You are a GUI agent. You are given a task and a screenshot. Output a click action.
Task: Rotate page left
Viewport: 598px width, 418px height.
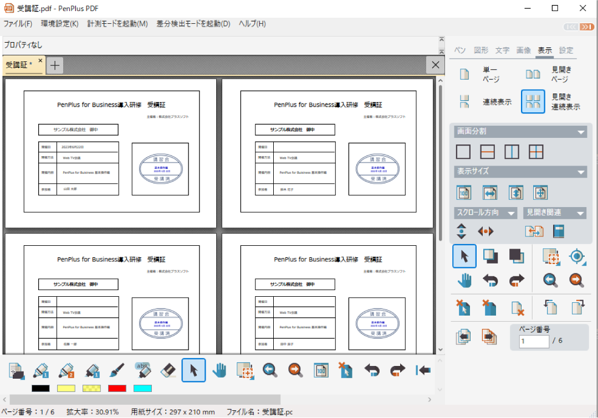550,307
